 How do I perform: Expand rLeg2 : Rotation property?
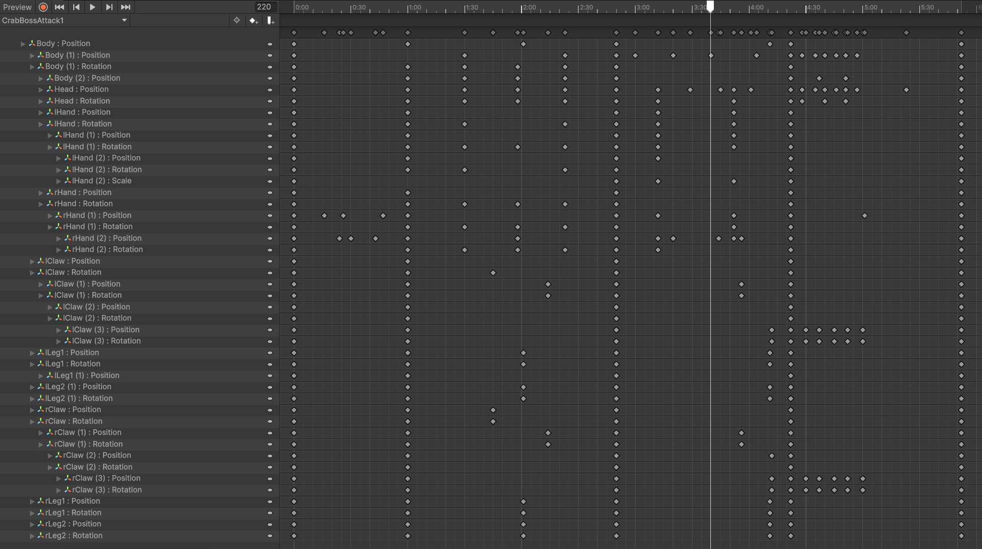coord(32,536)
